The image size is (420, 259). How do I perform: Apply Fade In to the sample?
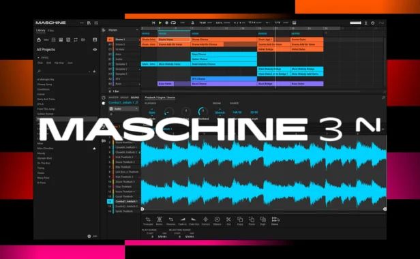tap(183, 219)
